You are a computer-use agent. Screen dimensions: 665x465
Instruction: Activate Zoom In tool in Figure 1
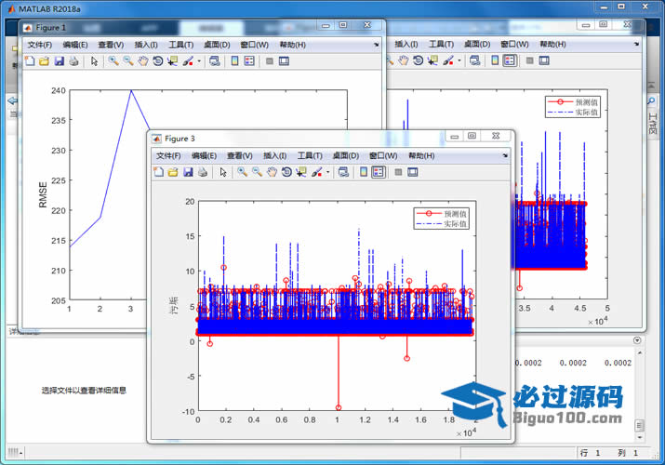[x=113, y=61]
